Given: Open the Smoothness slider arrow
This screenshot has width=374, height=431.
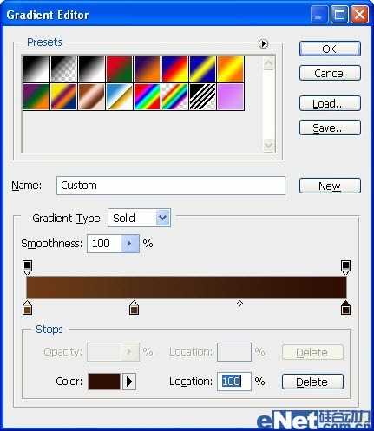Looking at the screenshot, I should click(129, 244).
